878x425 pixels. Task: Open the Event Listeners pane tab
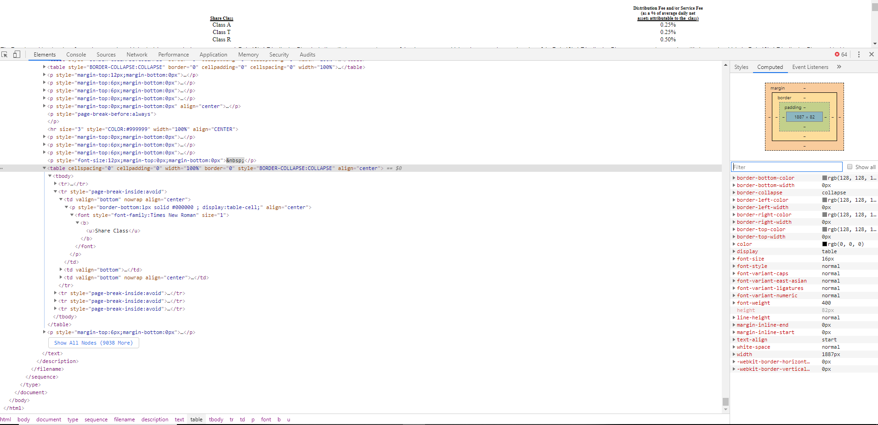click(x=810, y=67)
